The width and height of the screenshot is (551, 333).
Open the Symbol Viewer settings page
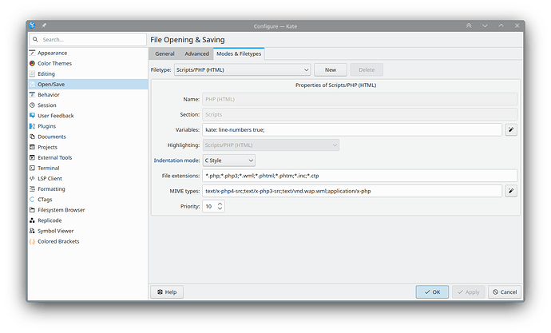(x=88, y=231)
